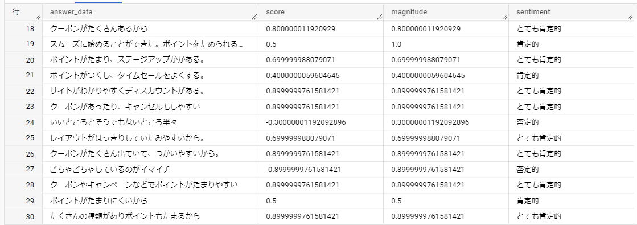Select score -0.8999999761581421 in row 27
The image size is (637, 225).
303,169
